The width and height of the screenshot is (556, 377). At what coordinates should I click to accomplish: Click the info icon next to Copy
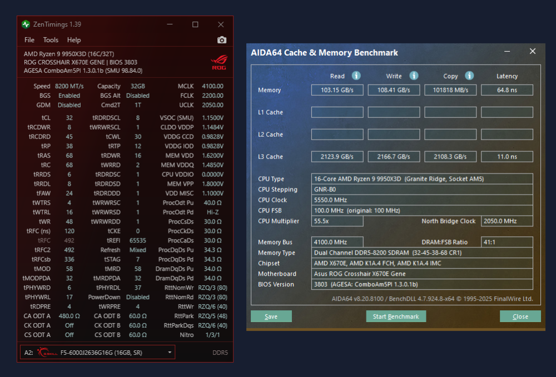pos(469,76)
